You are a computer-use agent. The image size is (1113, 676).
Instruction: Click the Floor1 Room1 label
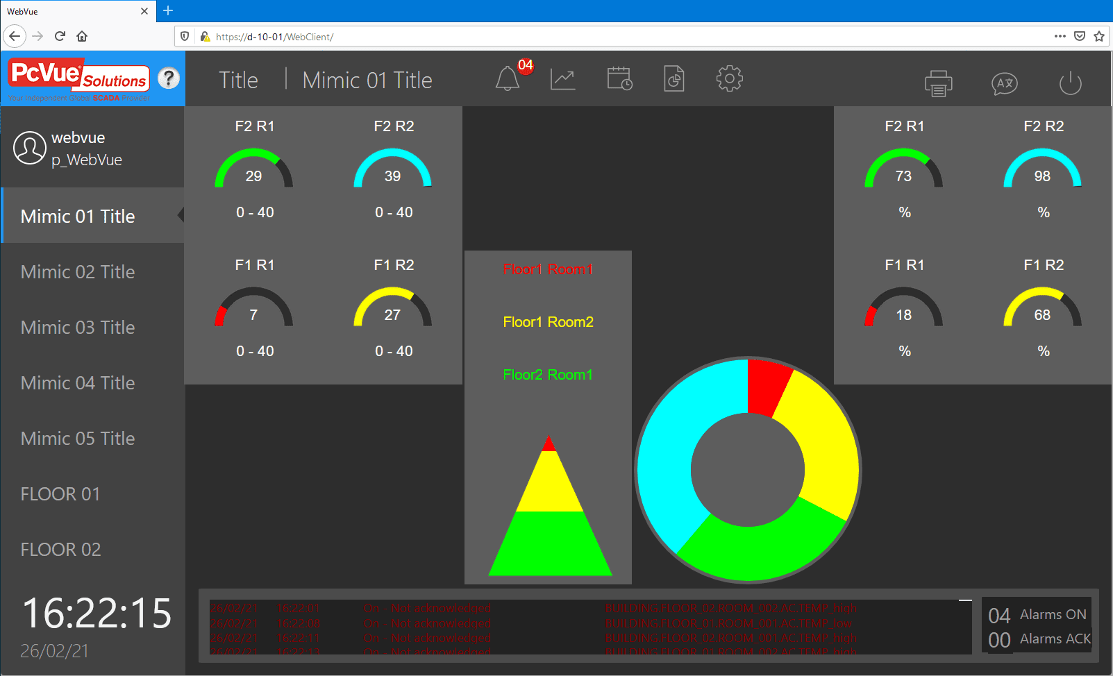pyautogui.click(x=548, y=269)
